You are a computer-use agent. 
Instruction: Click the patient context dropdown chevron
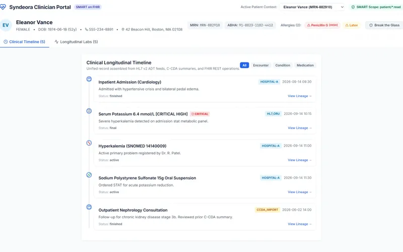pos(342,7)
